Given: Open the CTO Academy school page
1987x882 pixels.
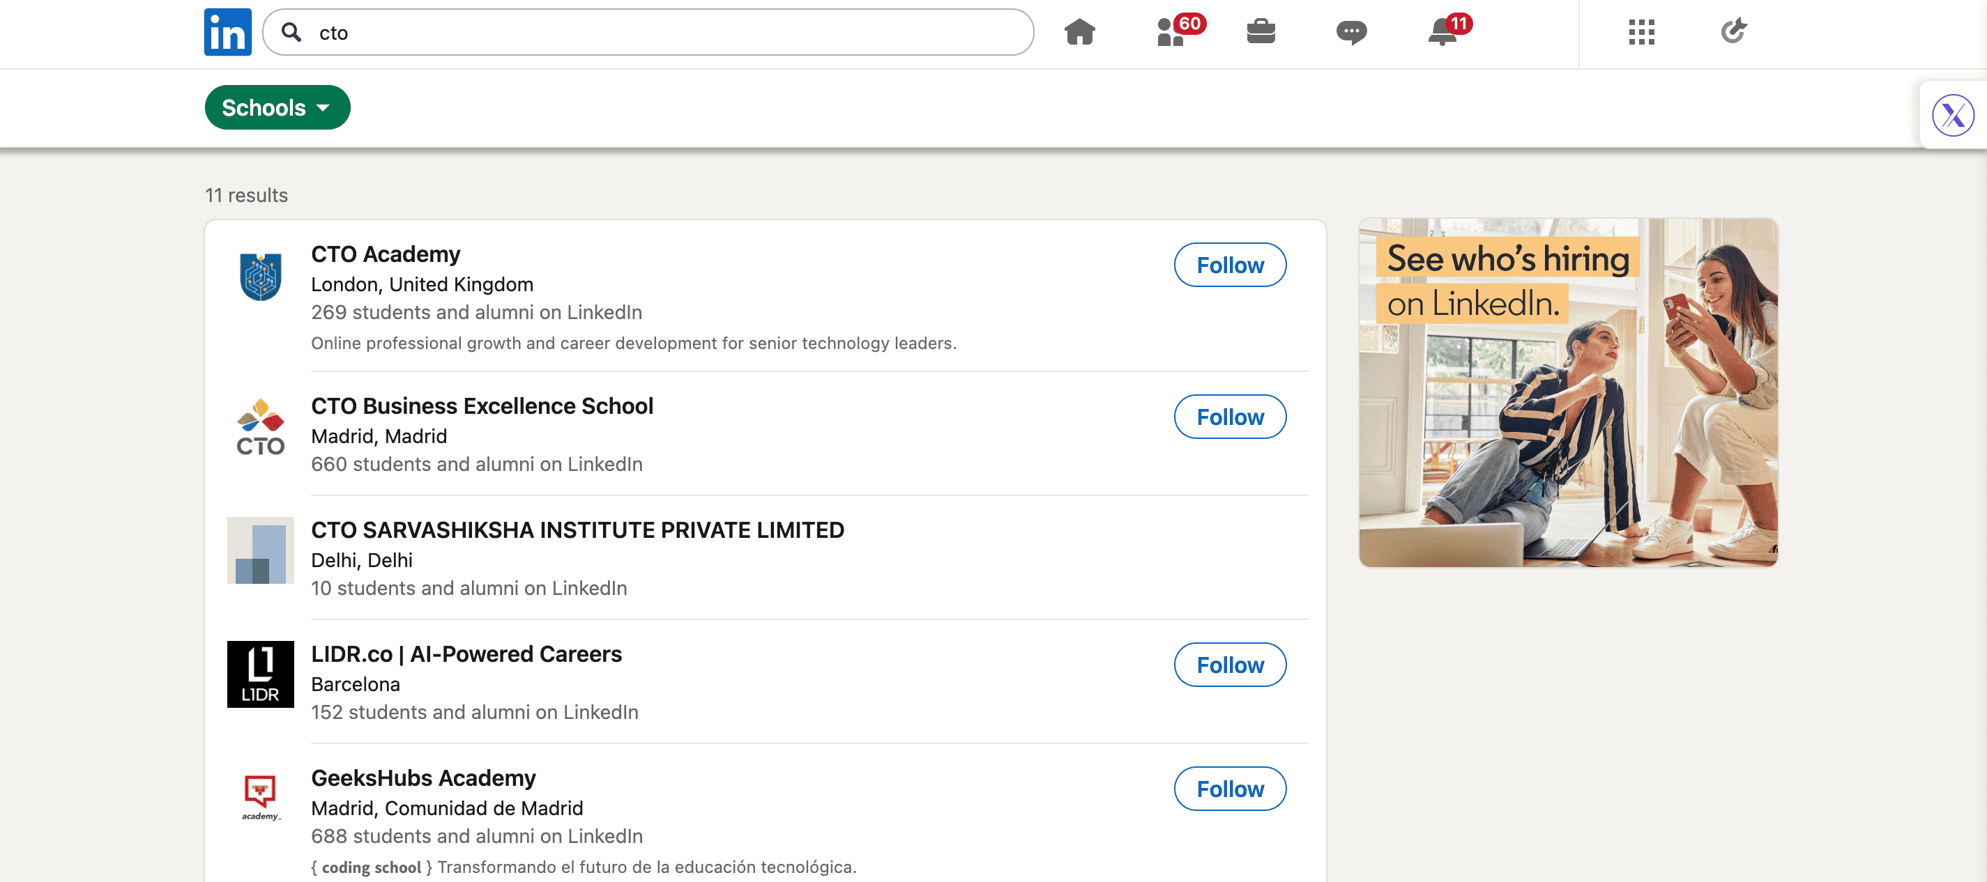Looking at the screenshot, I should [385, 254].
